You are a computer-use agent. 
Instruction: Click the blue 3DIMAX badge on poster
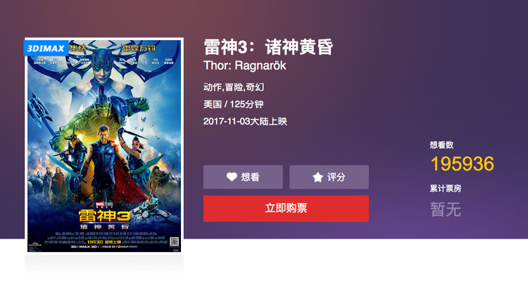(46, 48)
